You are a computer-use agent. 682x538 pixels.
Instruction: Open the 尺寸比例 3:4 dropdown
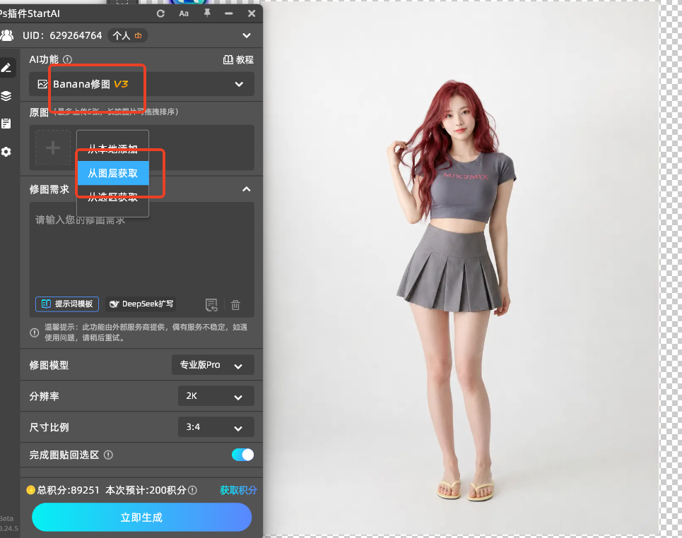[x=216, y=426]
